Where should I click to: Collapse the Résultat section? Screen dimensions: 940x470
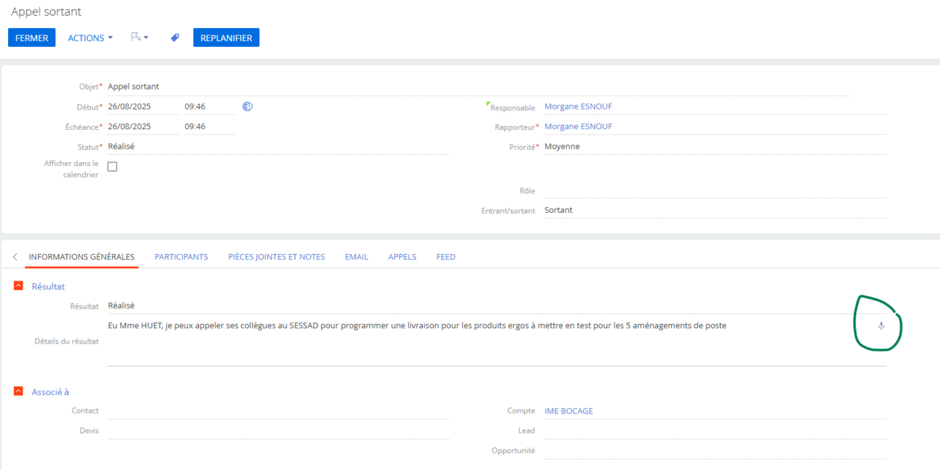(x=18, y=286)
